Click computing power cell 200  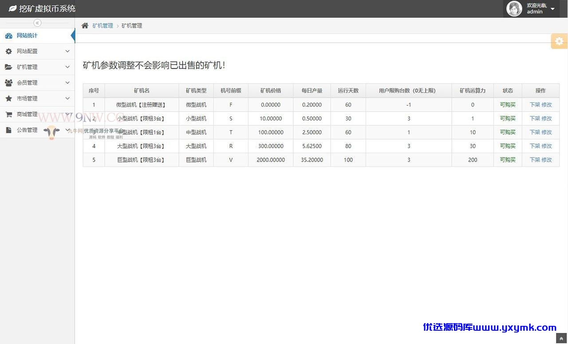point(473,160)
